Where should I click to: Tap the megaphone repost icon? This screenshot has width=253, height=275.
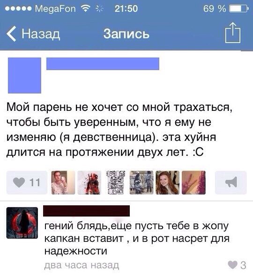tap(231, 182)
